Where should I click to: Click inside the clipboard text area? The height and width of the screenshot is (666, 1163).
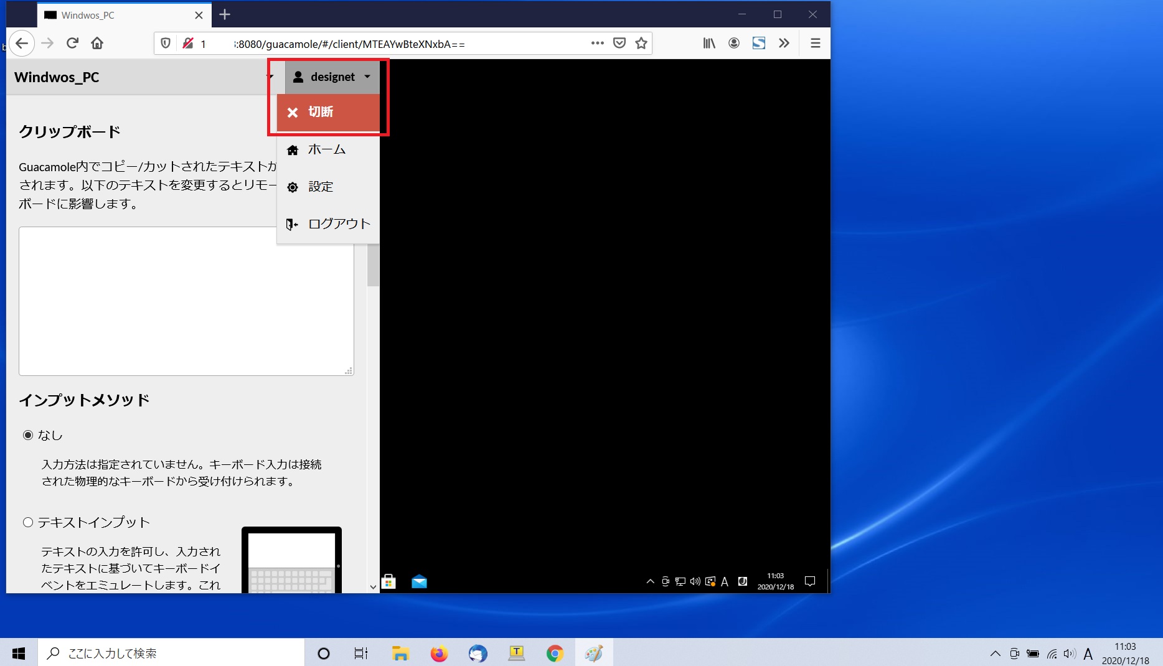[x=186, y=301]
